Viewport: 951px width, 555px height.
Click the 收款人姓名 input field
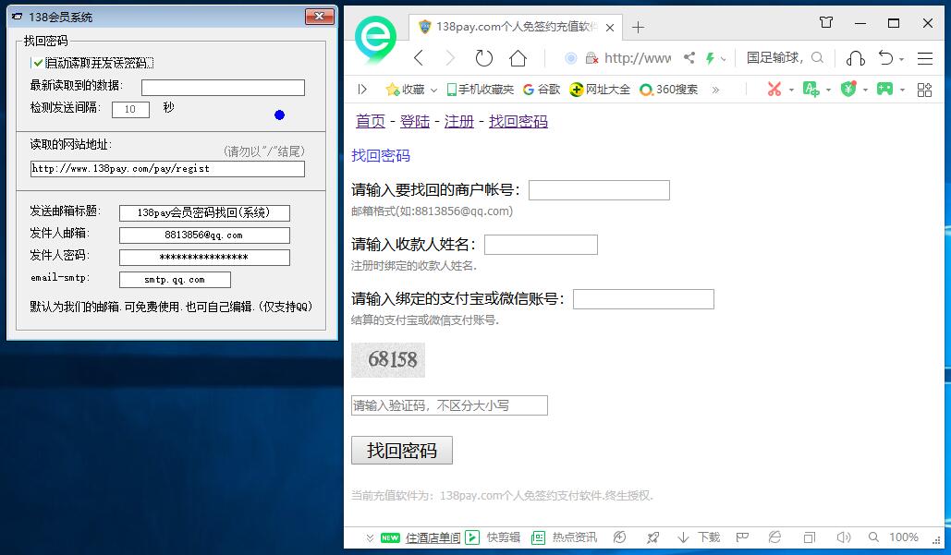click(x=541, y=245)
